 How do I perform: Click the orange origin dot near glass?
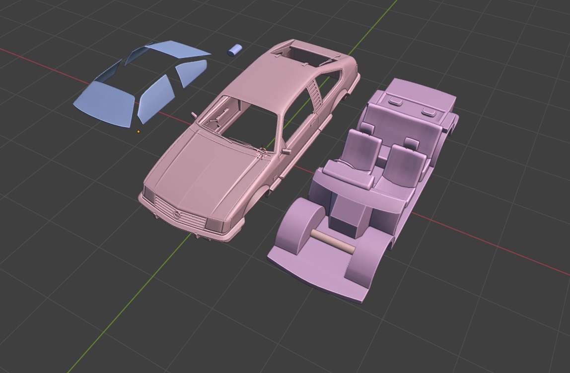tap(139, 131)
